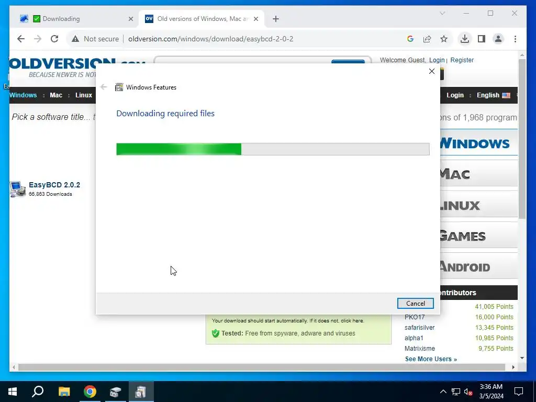This screenshot has width=536, height=402.
Task: Click the Register link
Action: click(x=462, y=60)
